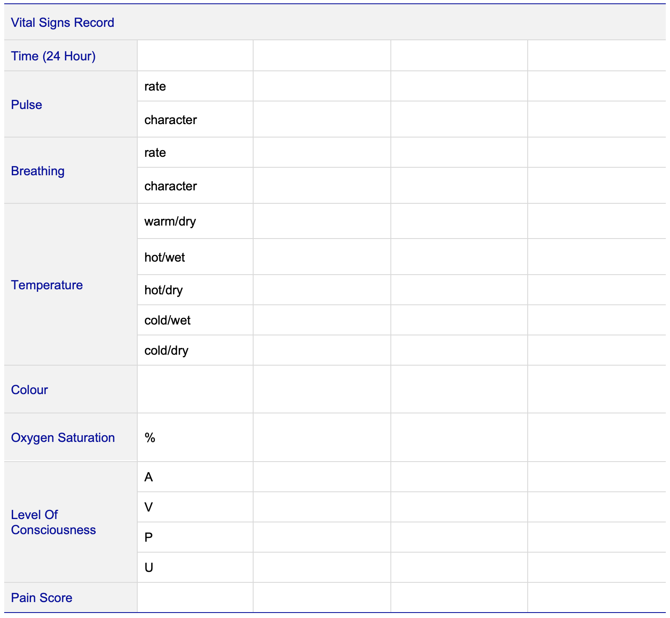This screenshot has width=670, height=618.
Task: Click empty cell directly right of Pain Score
Action: [x=195, y=597]
